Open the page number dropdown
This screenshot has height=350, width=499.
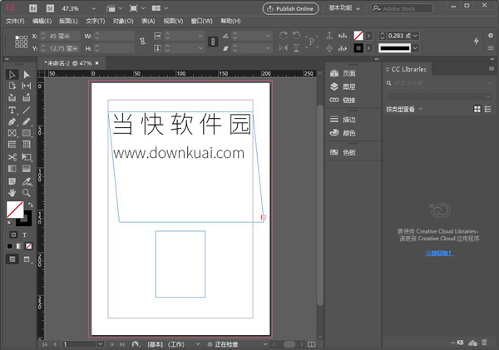tap(101, 344)
